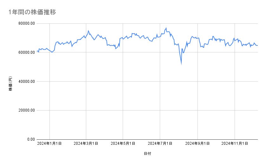Select the "2024年3月1日" x-axis label
The height and width of the screenshot is (164, 266).
[x=86, y=144]
